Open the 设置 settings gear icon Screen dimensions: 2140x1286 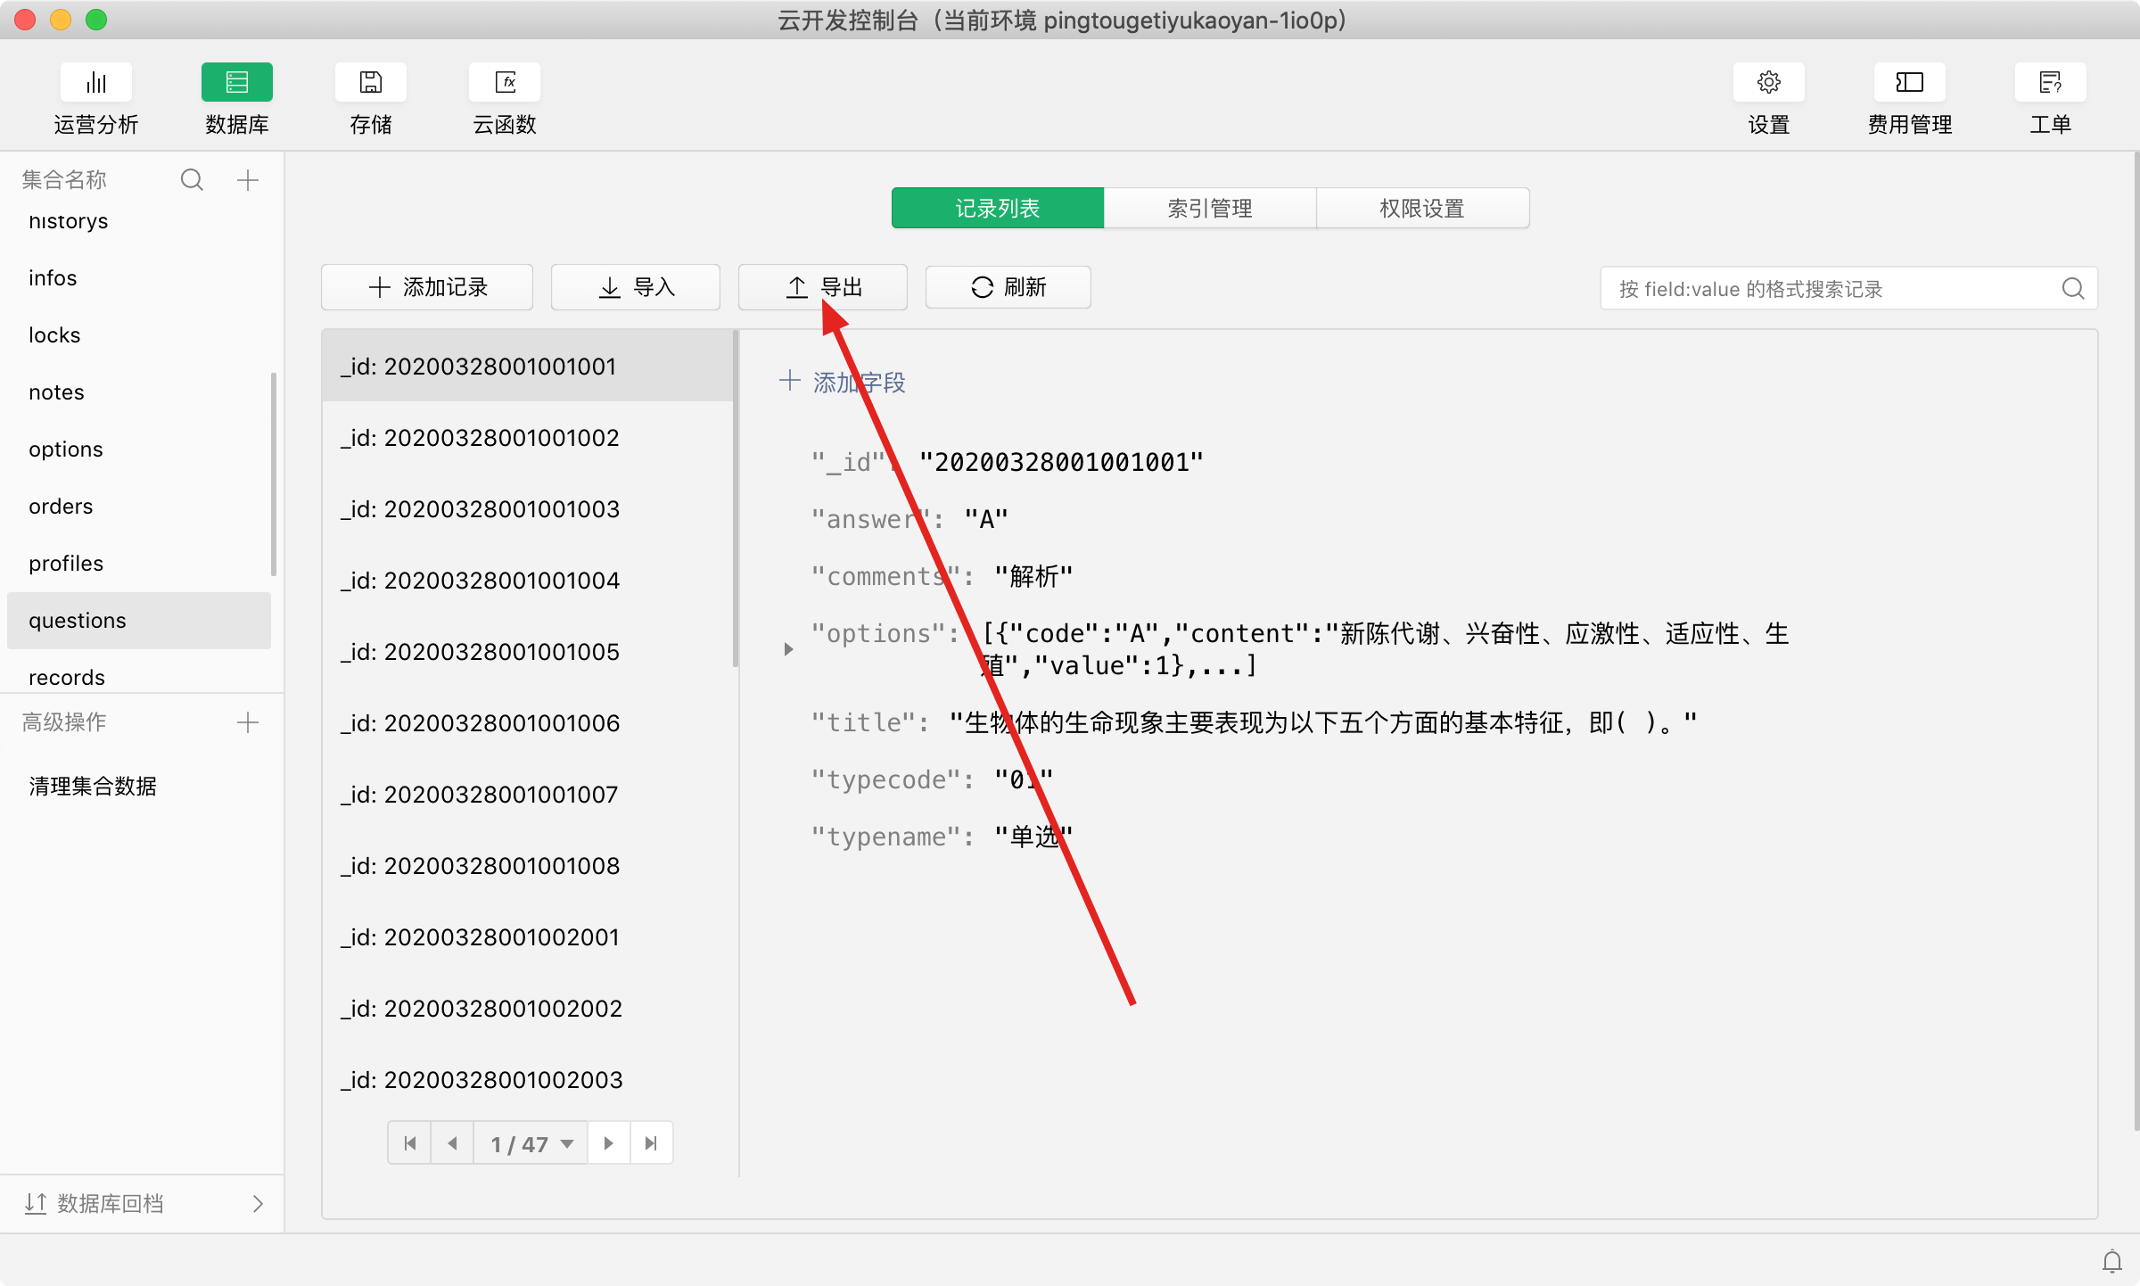[x=1768, y=83]
